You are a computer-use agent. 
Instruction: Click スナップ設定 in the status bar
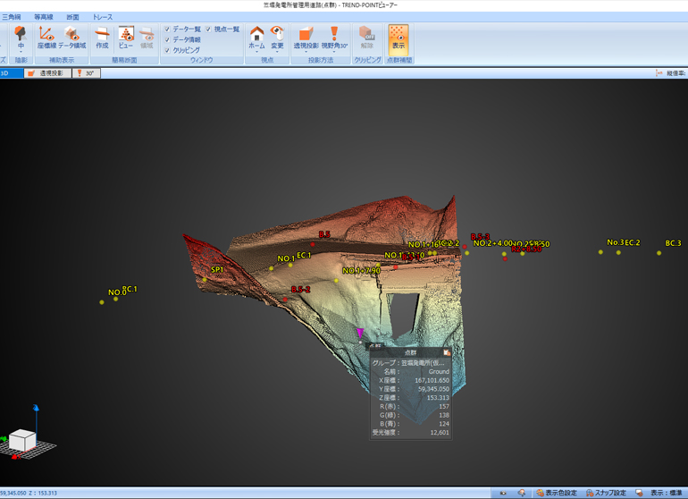click(606, 493)
